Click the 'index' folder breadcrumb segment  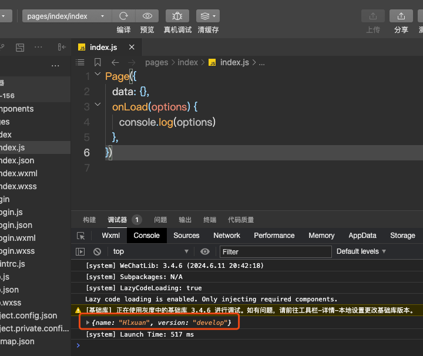188,63
